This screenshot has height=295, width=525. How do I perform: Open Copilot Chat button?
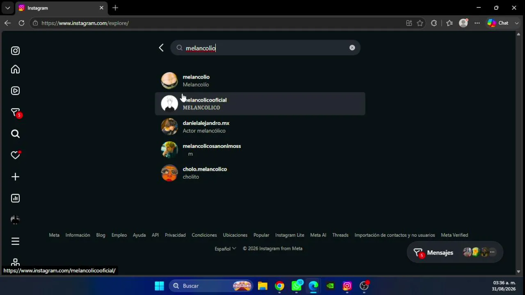pos(498,23)
